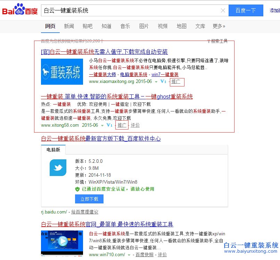Clear the search box using the X icon
The width and height of the screenshot is (280, 260).
click(x=223, y=10)
